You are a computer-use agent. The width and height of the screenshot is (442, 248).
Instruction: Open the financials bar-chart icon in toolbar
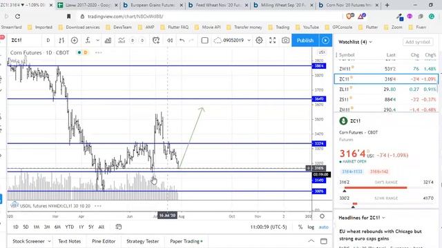pos(108,41)
